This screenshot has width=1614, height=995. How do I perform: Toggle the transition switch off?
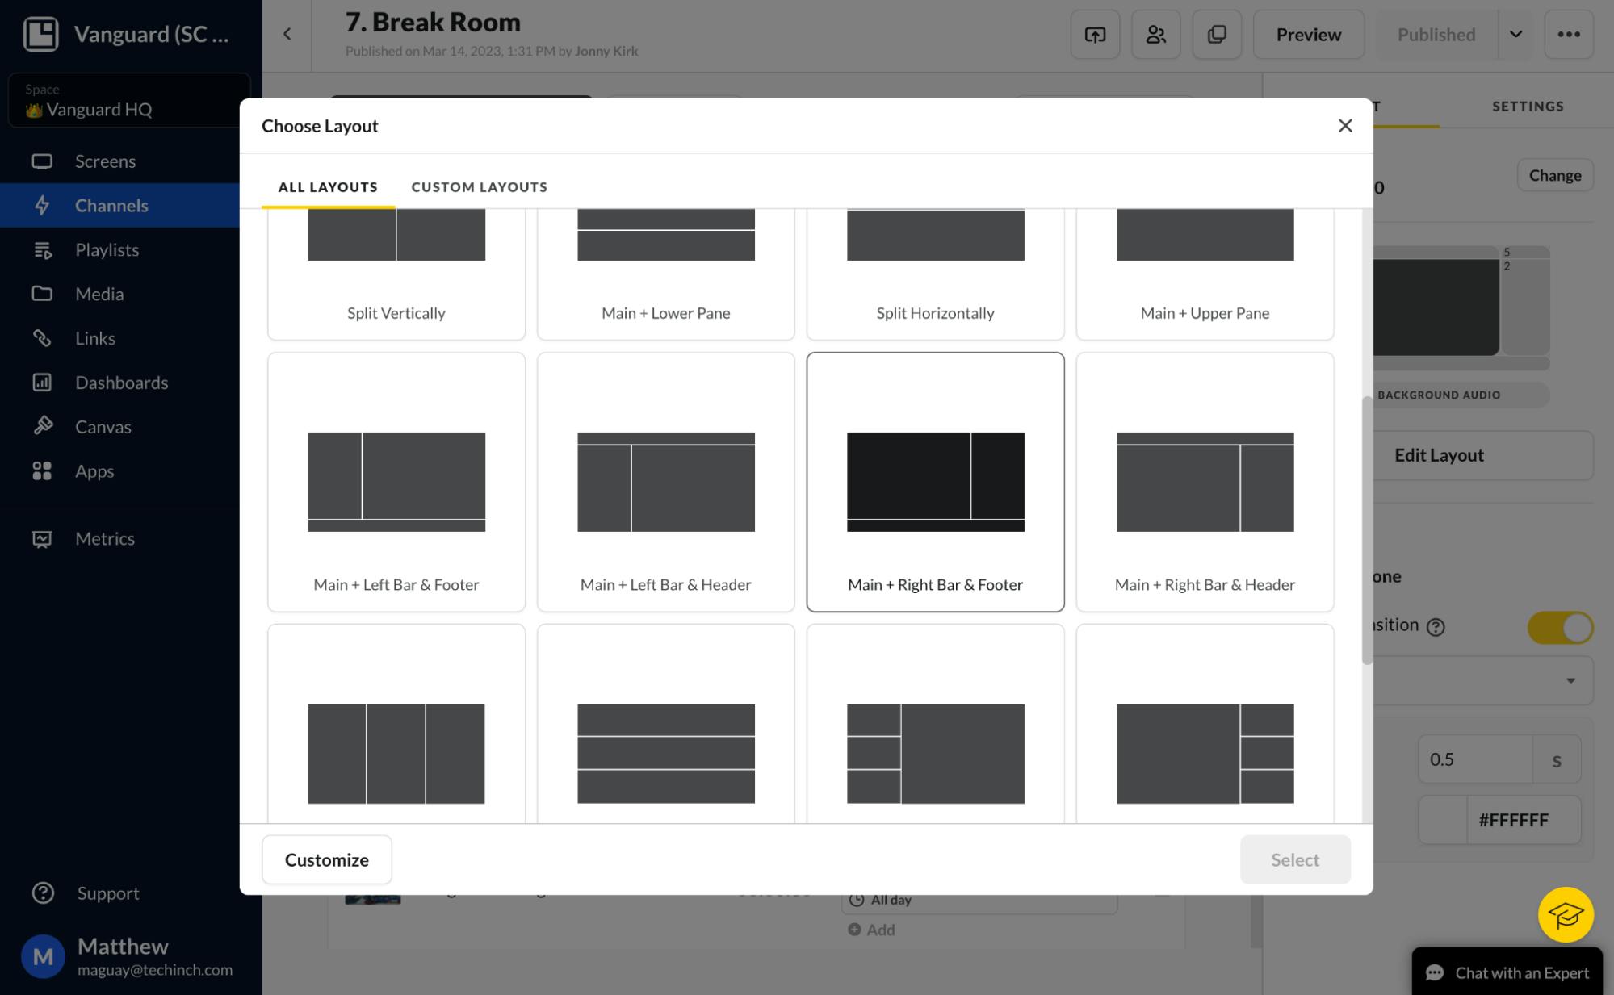(x=1559, y=627)
